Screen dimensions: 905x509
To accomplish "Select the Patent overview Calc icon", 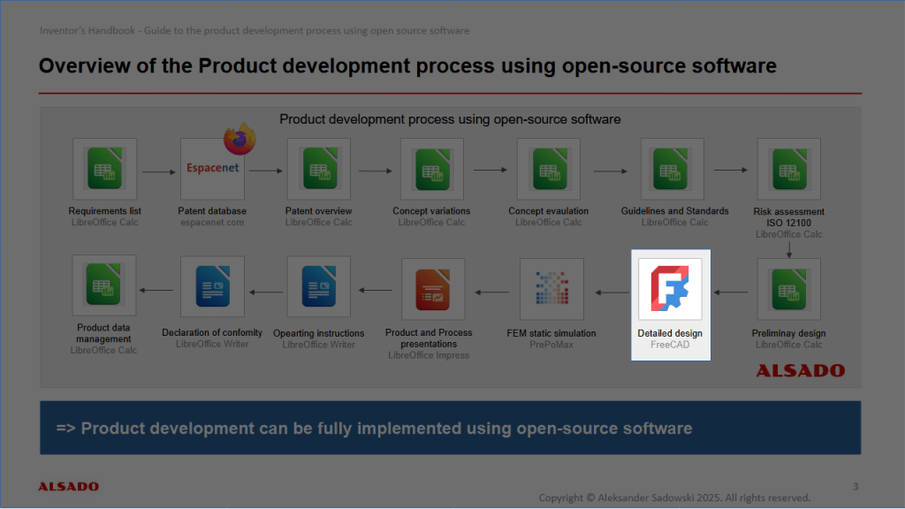I will click(x=318, y=169).
